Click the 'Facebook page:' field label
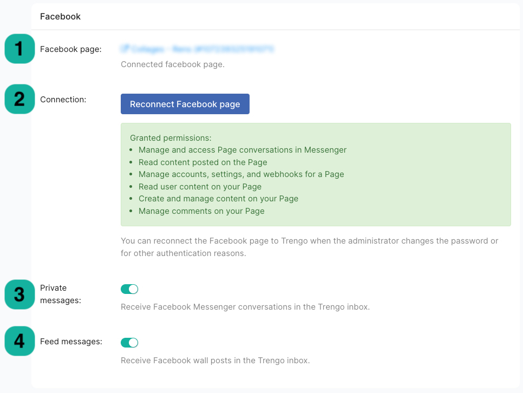The image size is (523, 393). (x=70, y=49)
